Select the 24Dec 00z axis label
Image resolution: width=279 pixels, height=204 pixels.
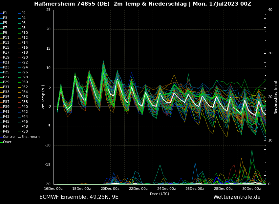[166, 189]
